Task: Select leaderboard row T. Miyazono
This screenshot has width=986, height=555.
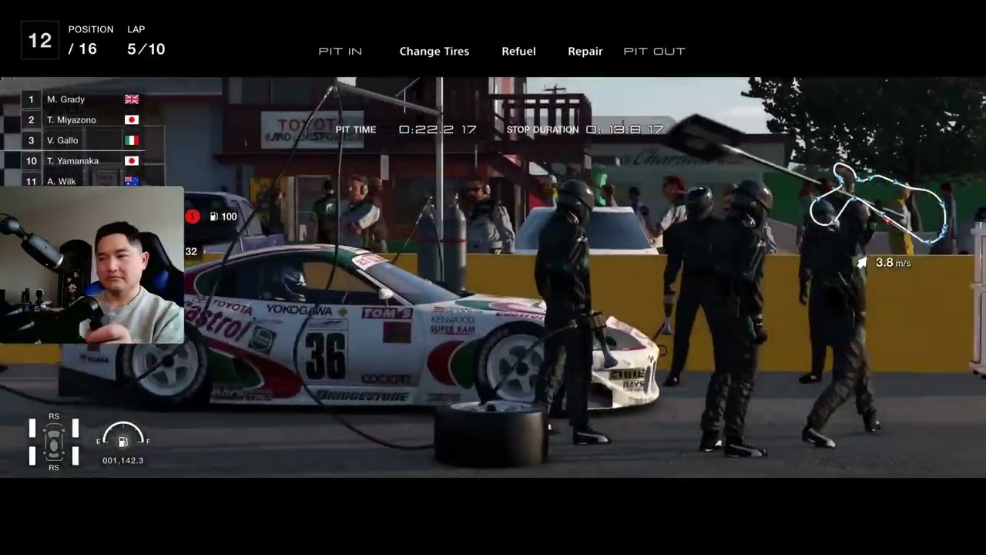Action: click(x=82, y=119)
